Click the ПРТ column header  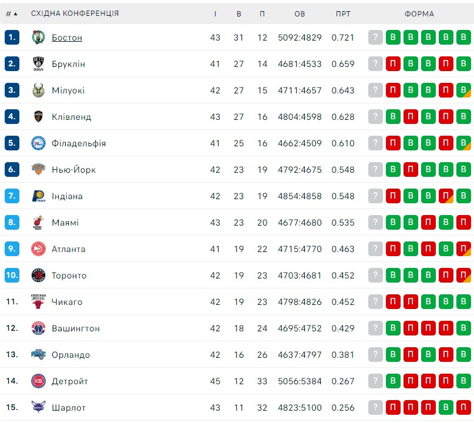click(343, 14)
